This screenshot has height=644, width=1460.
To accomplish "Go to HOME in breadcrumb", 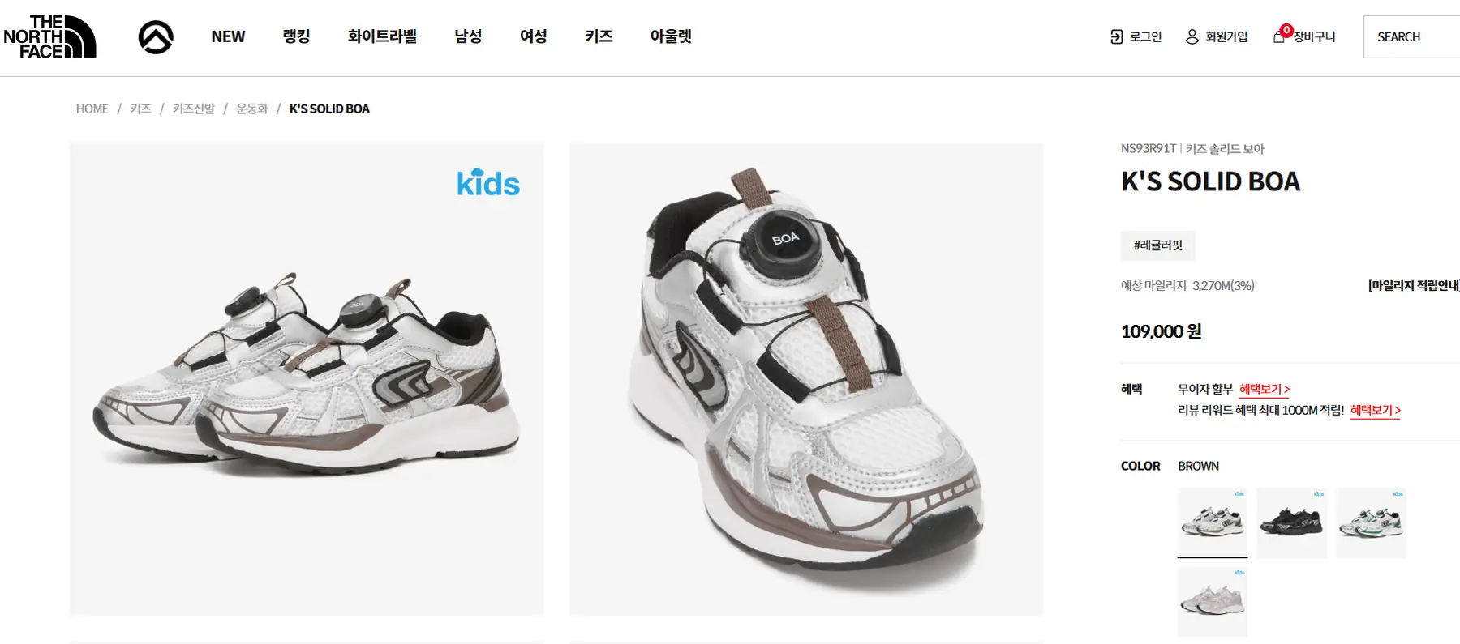I will pyautogui.click(x=92, y=109).
